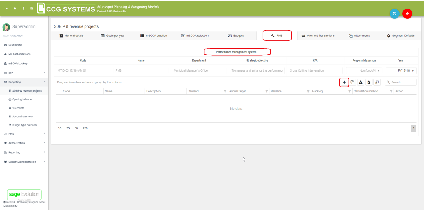Click the warning triangle icon in grid toolbar
Screen dimensions: 425x211
[360, 82]
